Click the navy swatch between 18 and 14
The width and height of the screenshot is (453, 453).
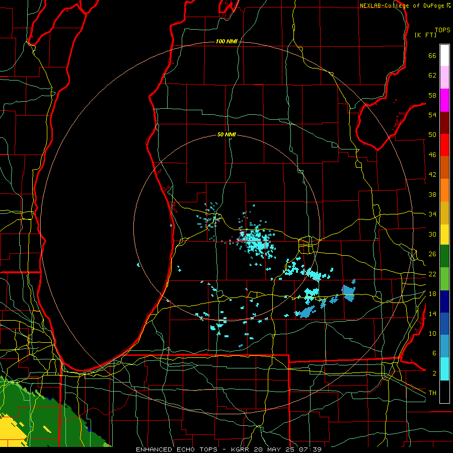[444, 301]
